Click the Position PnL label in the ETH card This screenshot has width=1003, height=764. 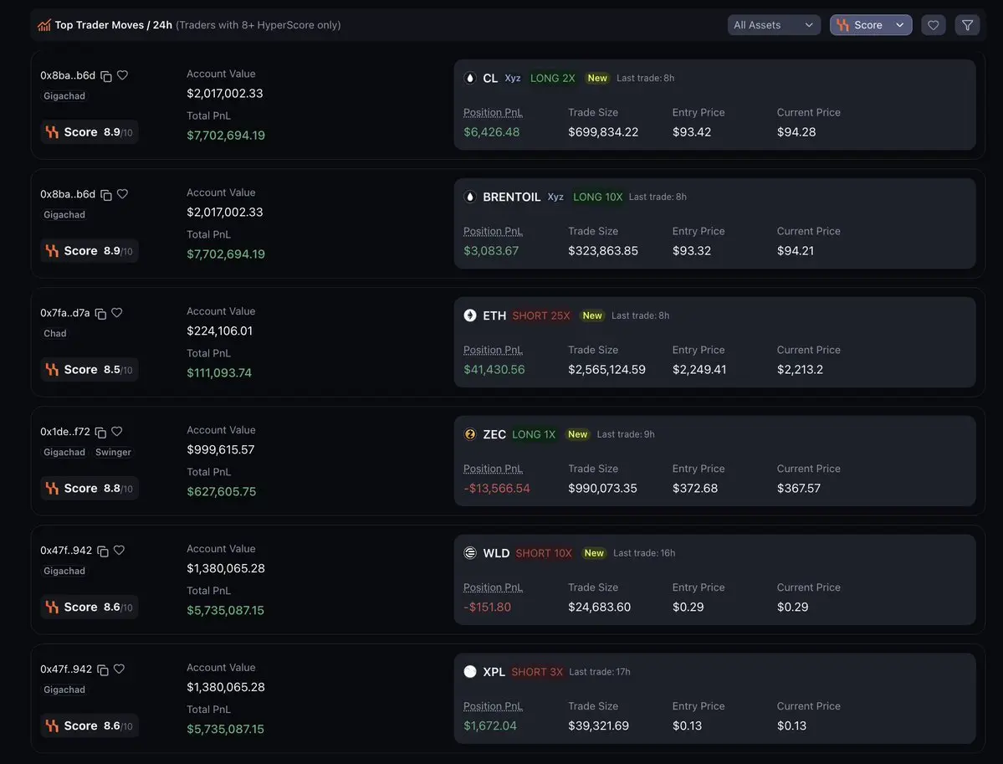coord(493,350)
